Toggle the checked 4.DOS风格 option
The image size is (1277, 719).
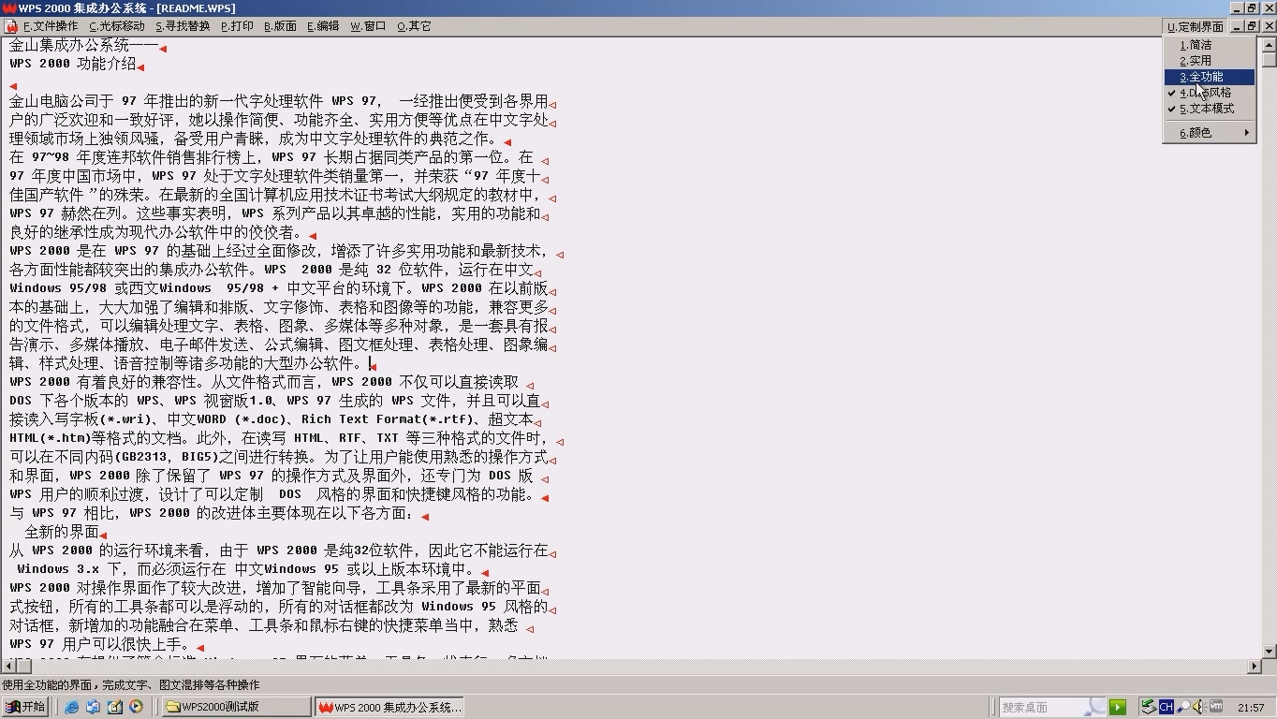[x=1209, y=93]
